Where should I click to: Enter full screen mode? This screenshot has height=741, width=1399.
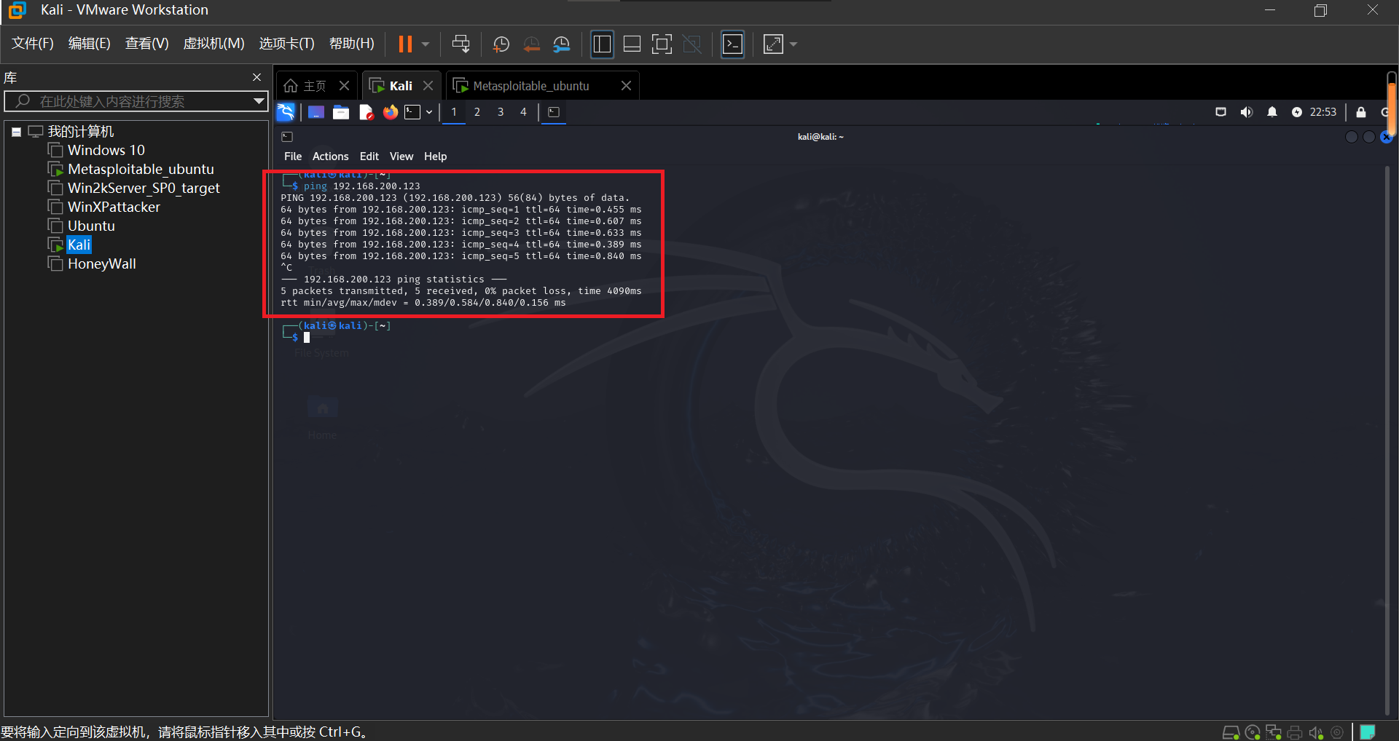pos(662,44)
